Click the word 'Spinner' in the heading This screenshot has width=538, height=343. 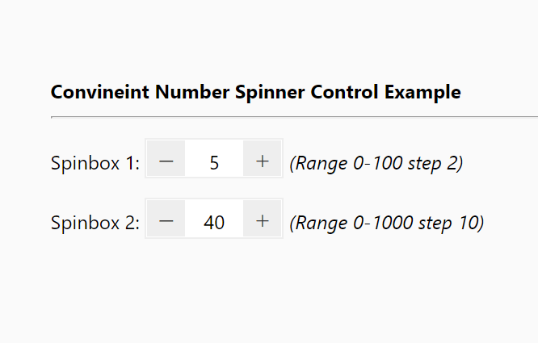point(270,93)
